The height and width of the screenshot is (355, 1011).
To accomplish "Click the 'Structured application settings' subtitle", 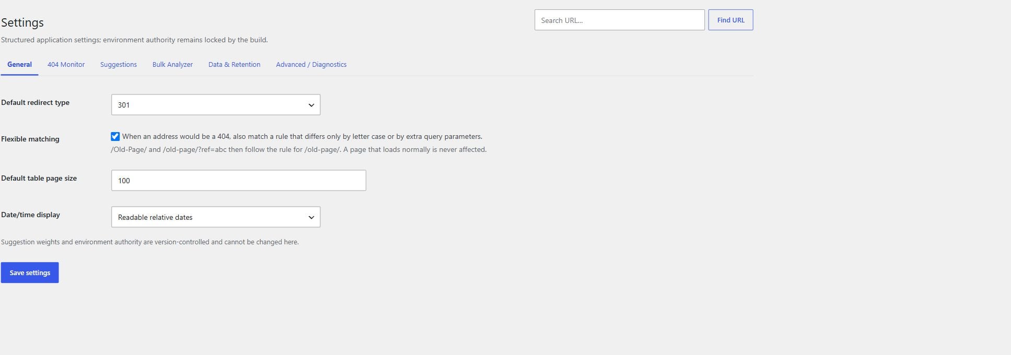I will click(x=134, y=40).
